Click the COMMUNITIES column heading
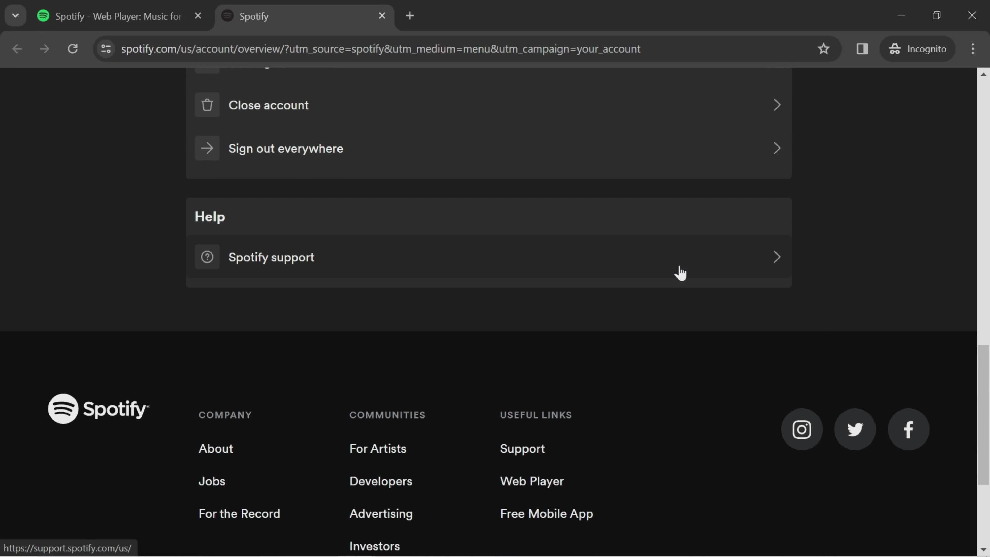 (387, 415)
